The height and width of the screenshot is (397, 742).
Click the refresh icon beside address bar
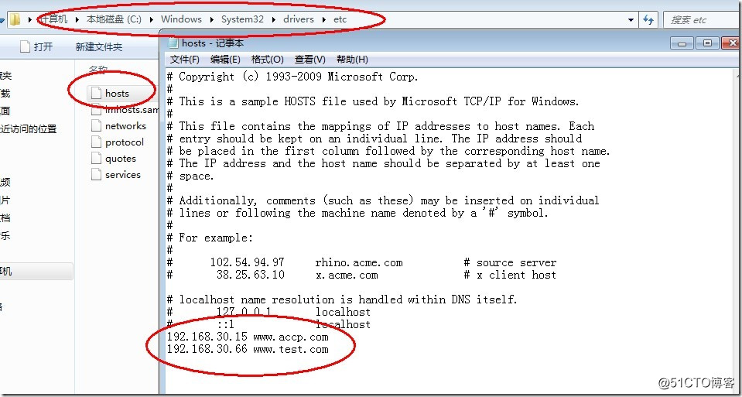tap(648, 20)
